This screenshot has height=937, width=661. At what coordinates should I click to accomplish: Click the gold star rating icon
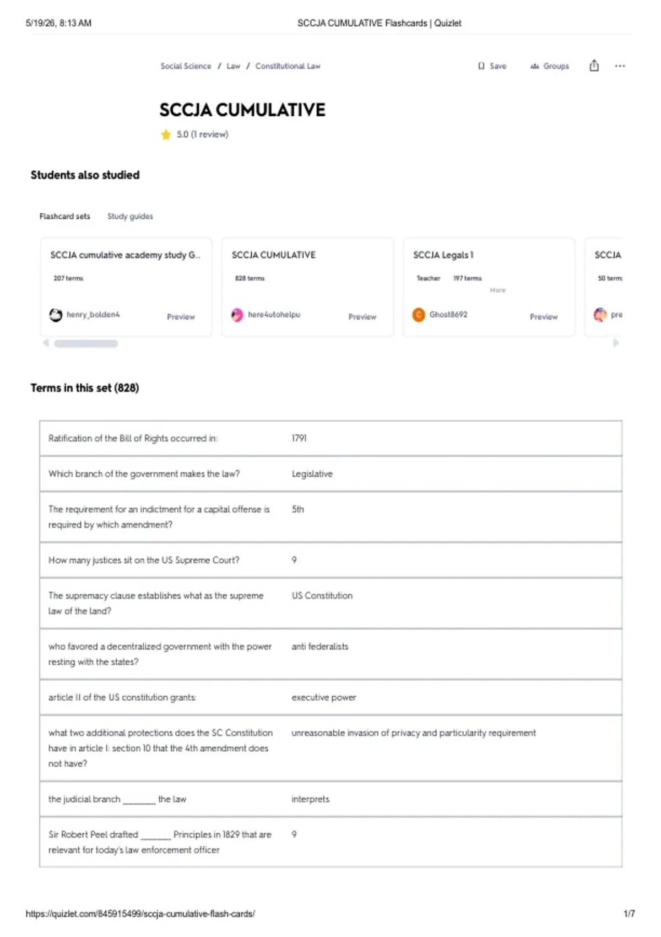coord(166,134)
